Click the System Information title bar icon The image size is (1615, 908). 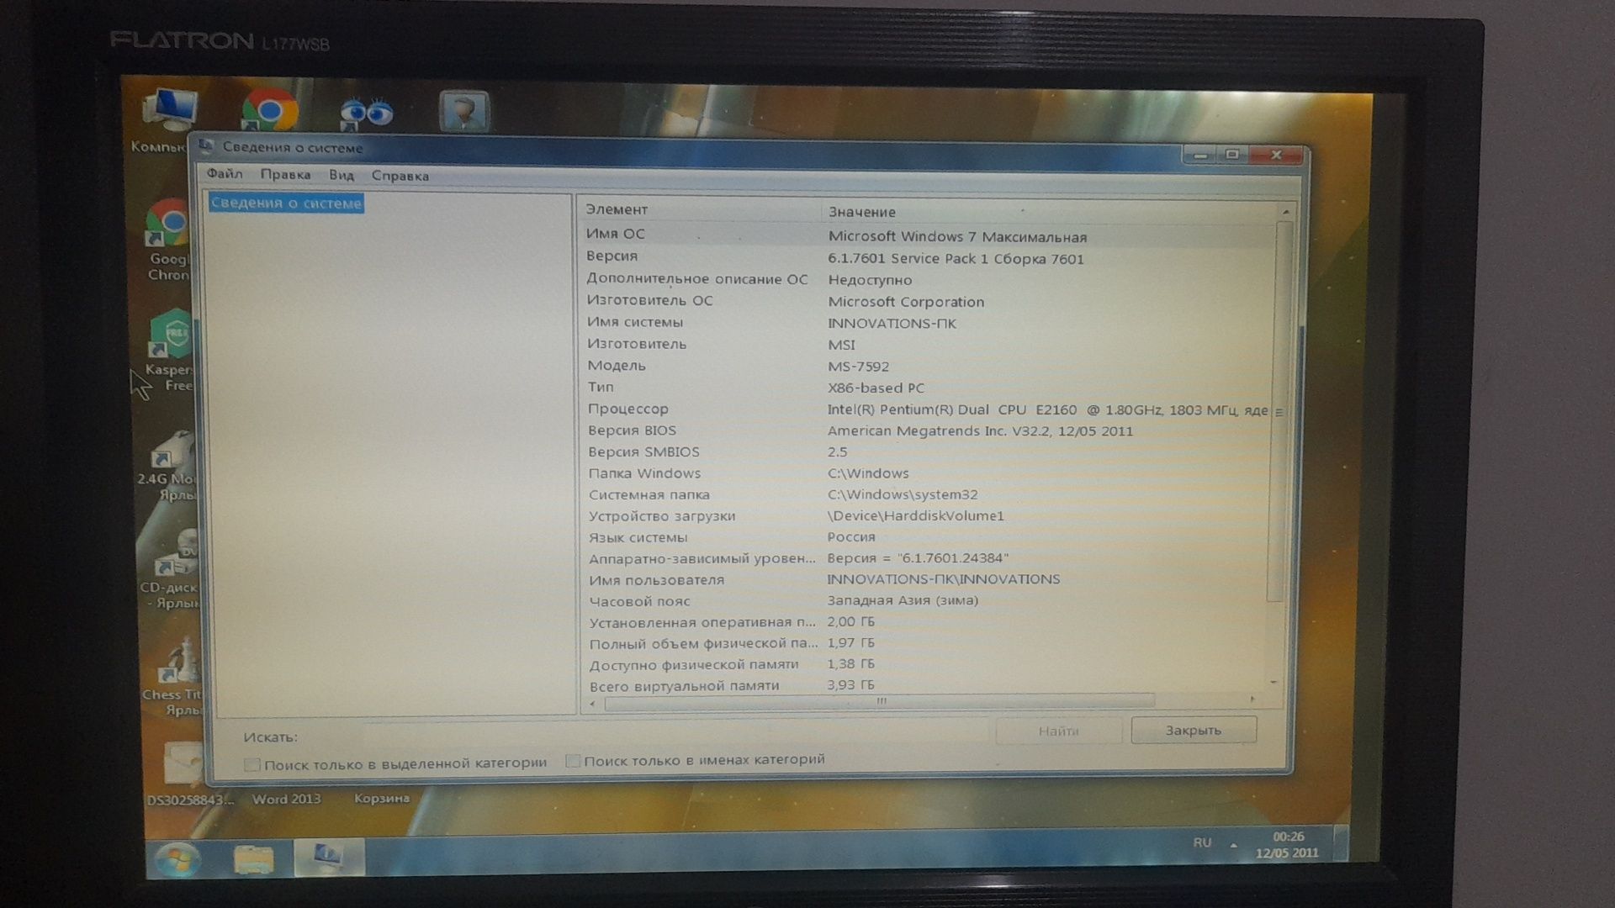tap(206, 146)
